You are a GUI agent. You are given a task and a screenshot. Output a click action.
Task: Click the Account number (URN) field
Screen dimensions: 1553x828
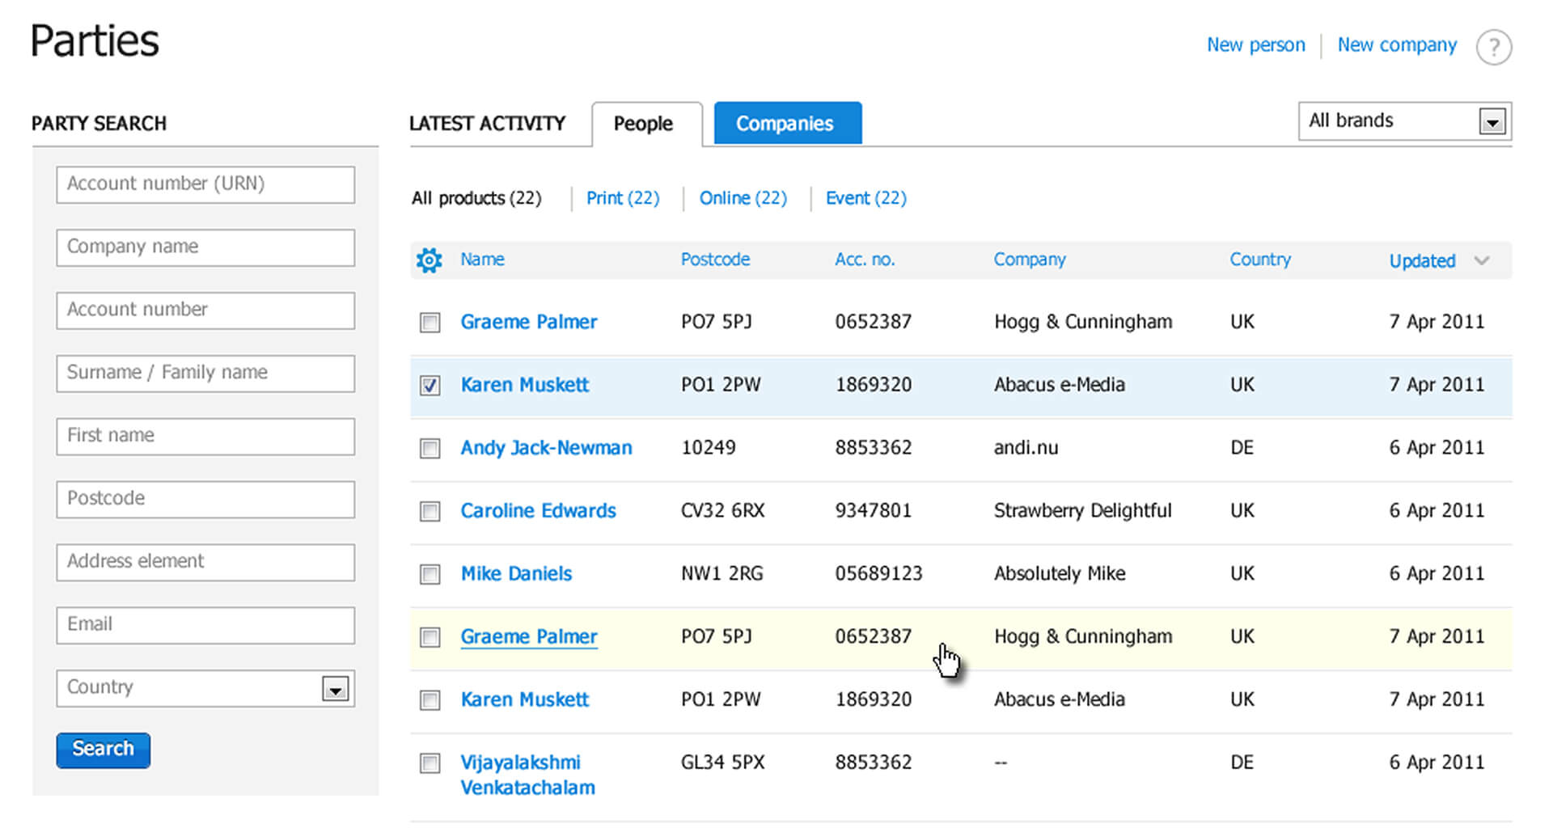tap(205, 184)
